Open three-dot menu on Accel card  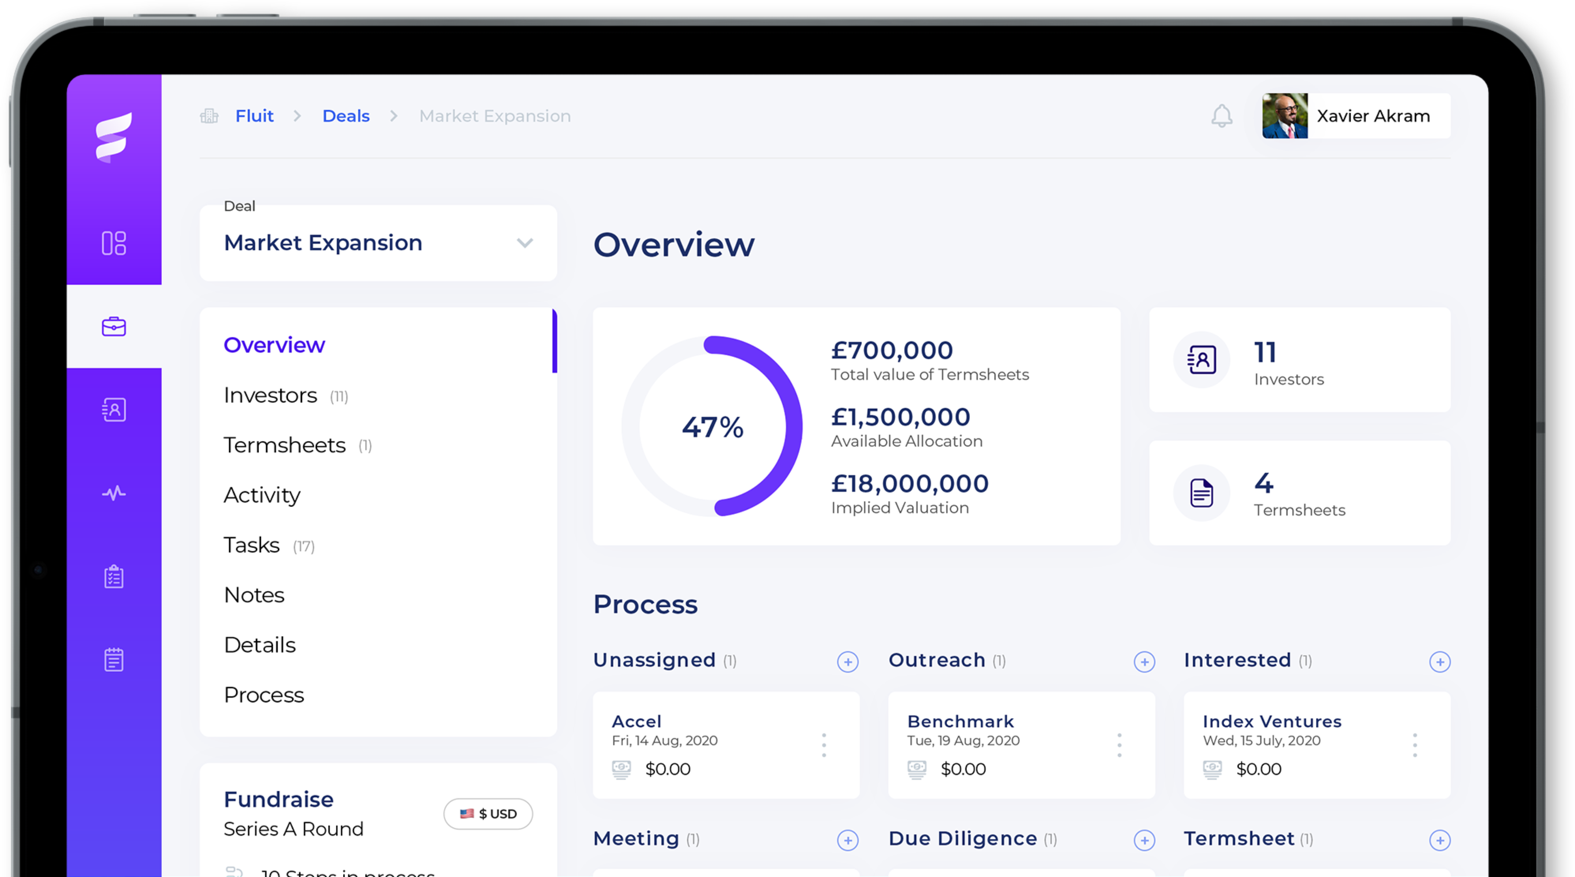pos(823,745)
